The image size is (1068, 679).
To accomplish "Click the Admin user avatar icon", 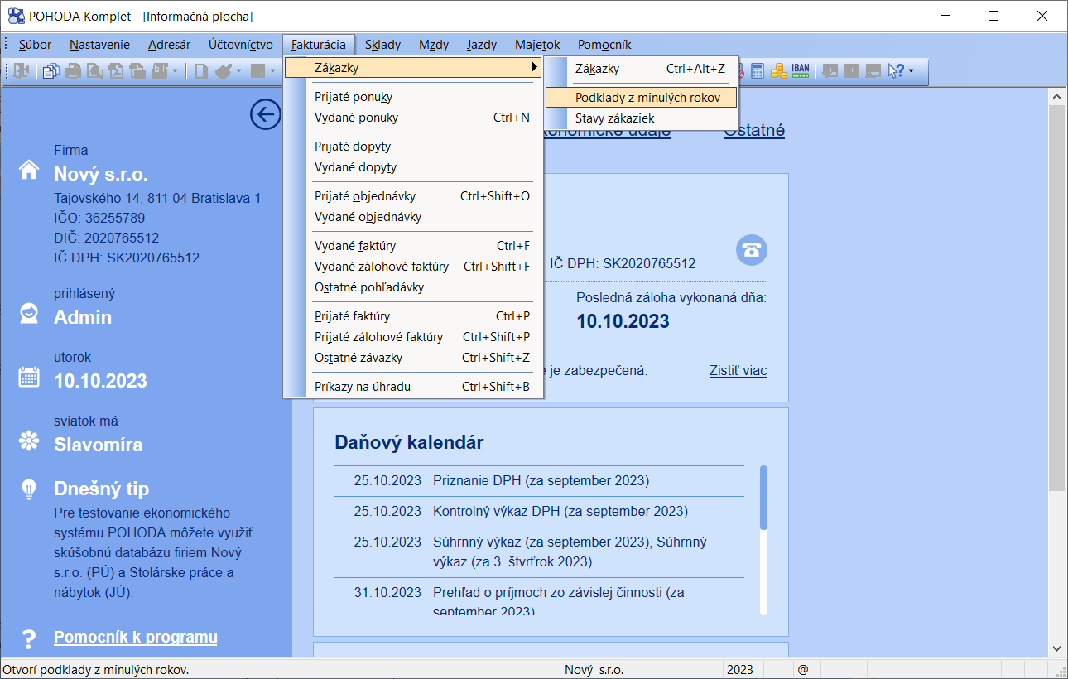I will tap(29, 314).
